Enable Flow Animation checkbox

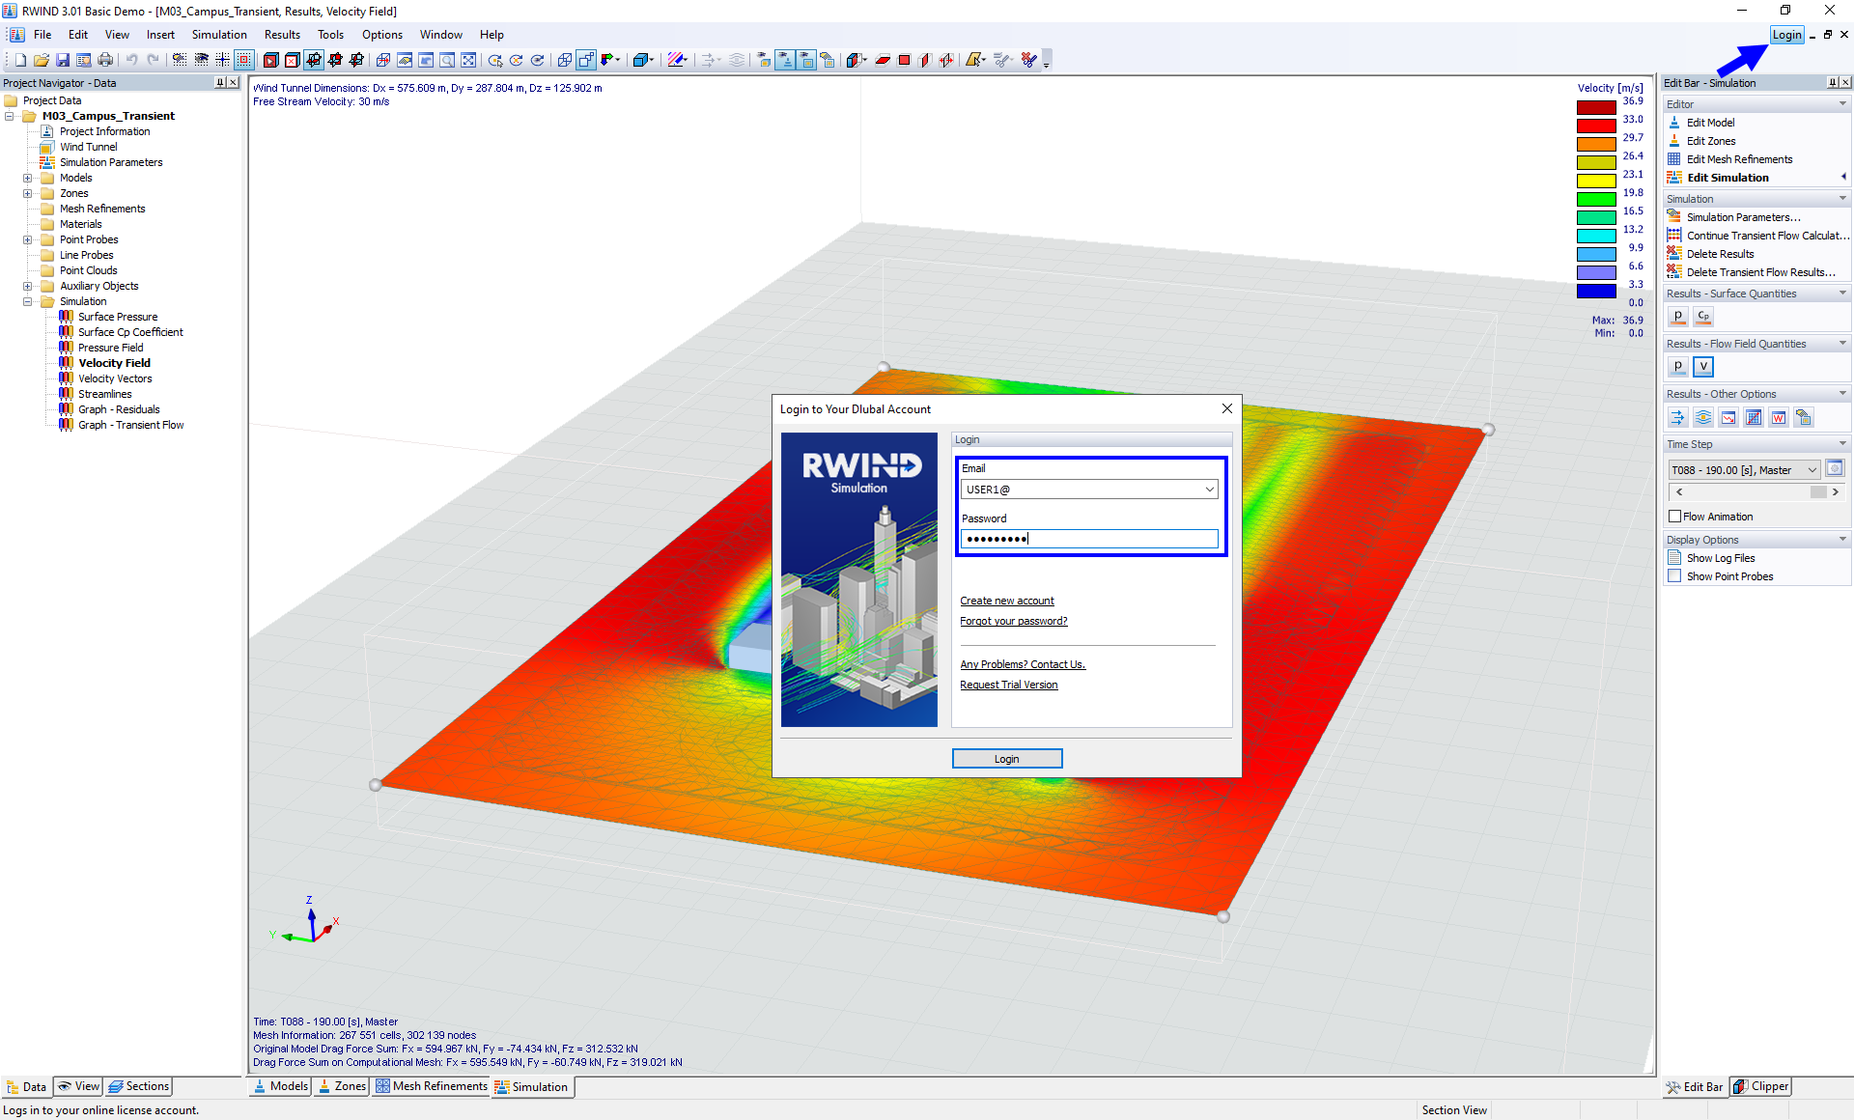pos(1675,517)
